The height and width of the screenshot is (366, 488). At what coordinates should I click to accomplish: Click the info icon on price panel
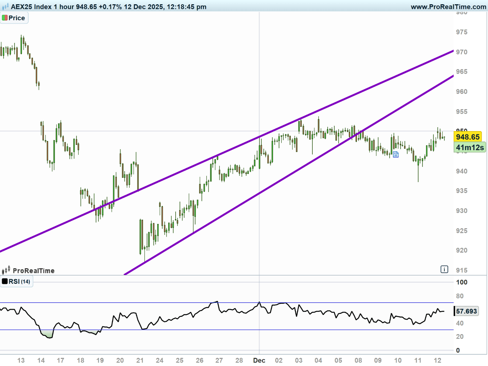(x=444, y=269)
